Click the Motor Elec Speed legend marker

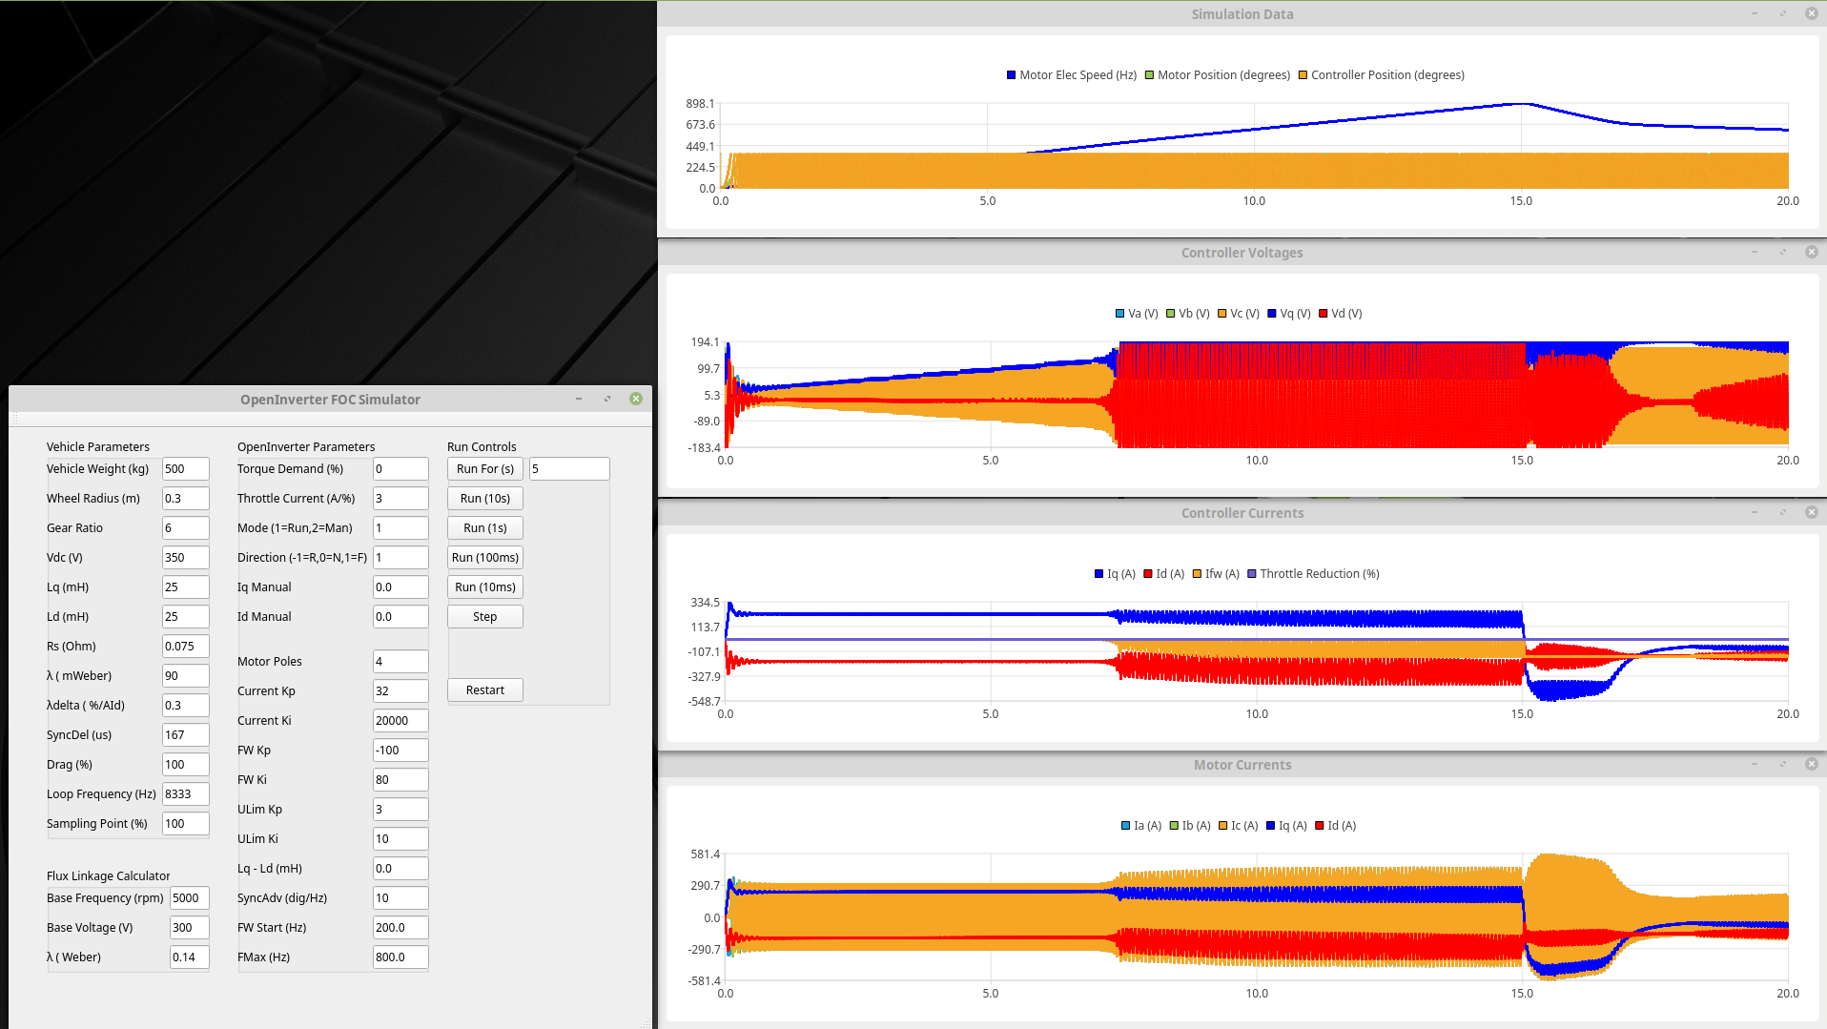(x=1011, y=75)
